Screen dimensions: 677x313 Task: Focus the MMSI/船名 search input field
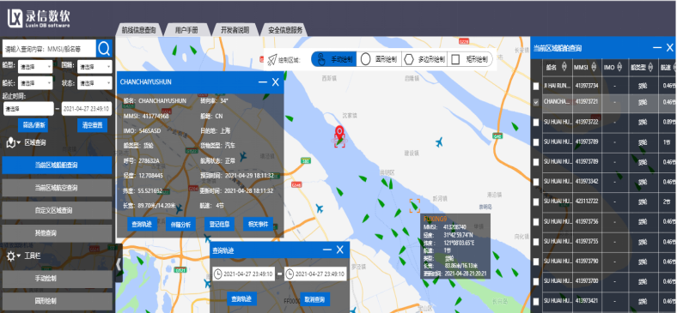pyautogui.click(x=49, y=49)
